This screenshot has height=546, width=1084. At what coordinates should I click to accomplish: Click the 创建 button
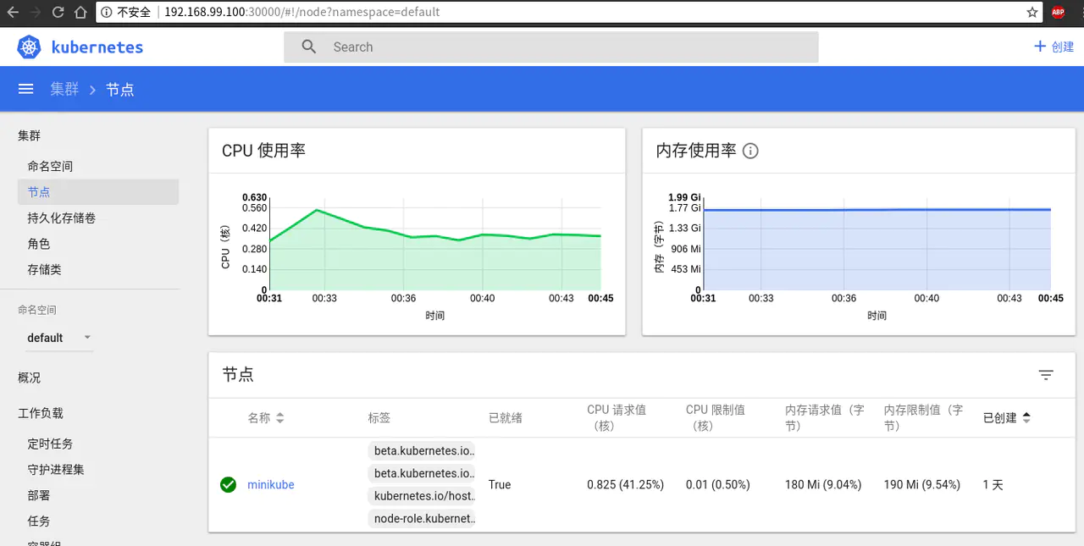pos(1054,47)
